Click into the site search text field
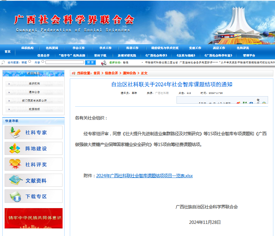The image size is (275, 236). coord(65,62)
